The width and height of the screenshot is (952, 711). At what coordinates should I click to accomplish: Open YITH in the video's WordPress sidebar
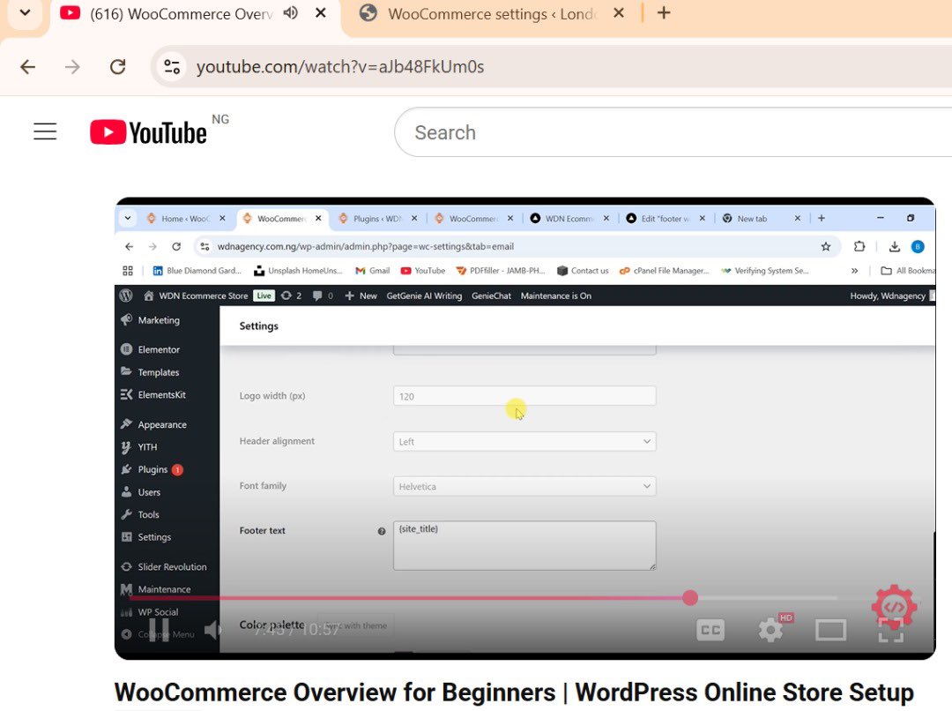(x=147, y=446)
